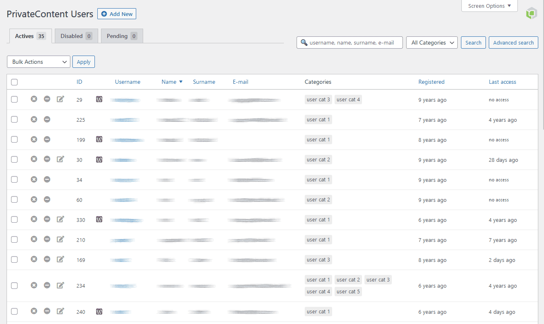The image size is (544, 324).
Task: Open the All Categories dropdown
Action: coord(432,42)
